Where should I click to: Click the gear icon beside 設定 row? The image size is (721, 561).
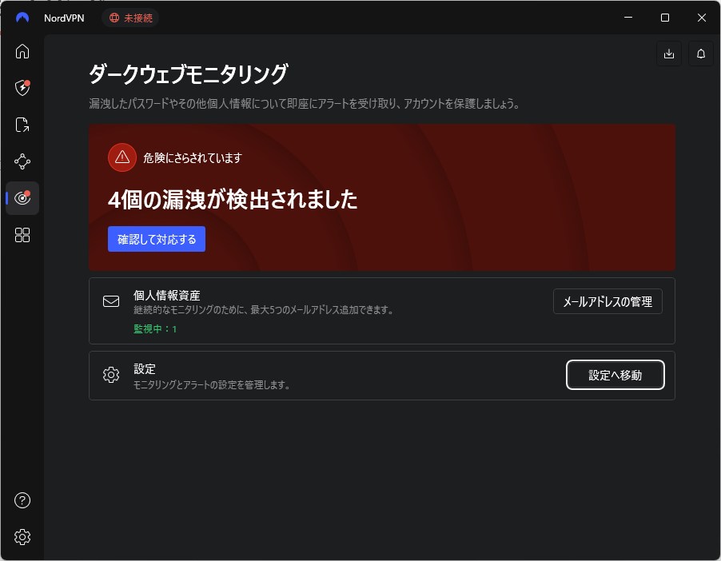(x=111, y=375)
